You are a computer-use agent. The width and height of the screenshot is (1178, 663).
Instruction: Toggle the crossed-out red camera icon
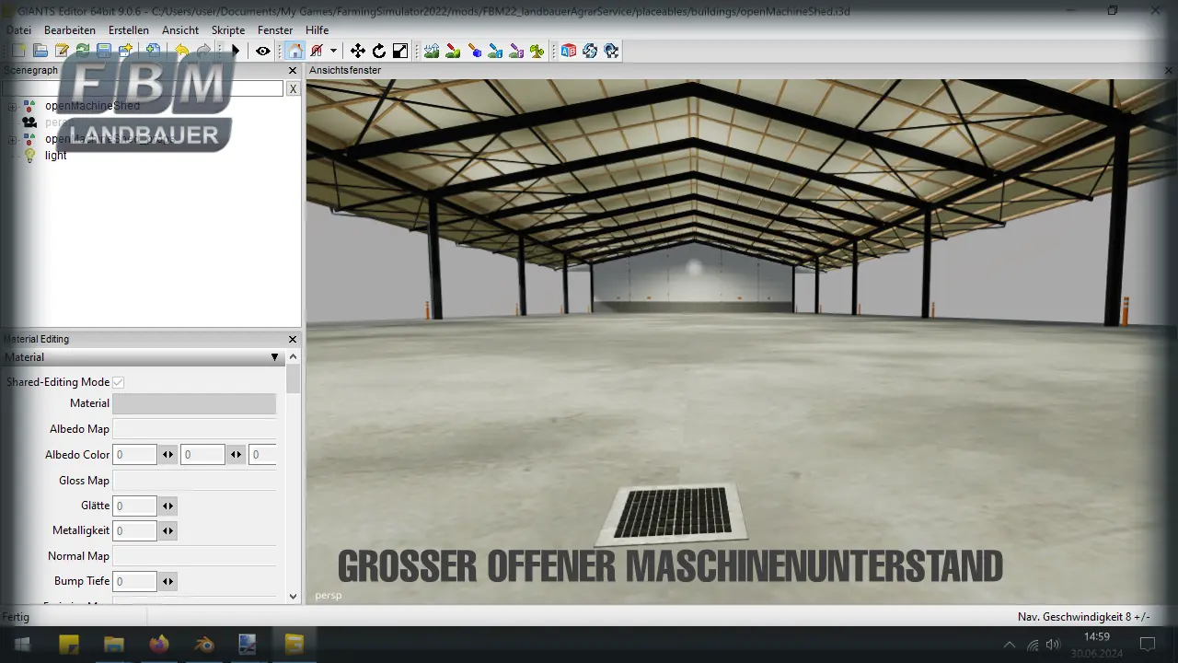317,51
